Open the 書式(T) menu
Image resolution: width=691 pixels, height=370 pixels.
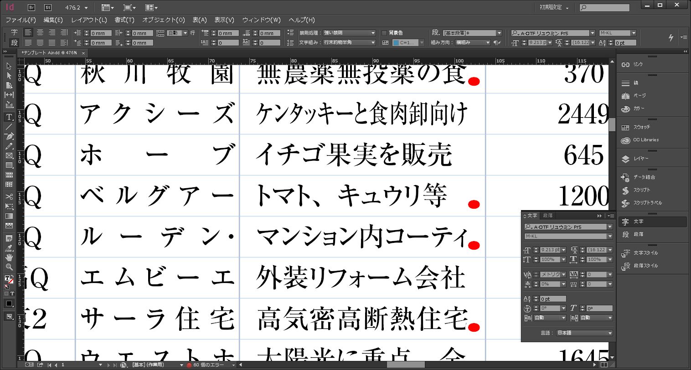coord(124,20)
